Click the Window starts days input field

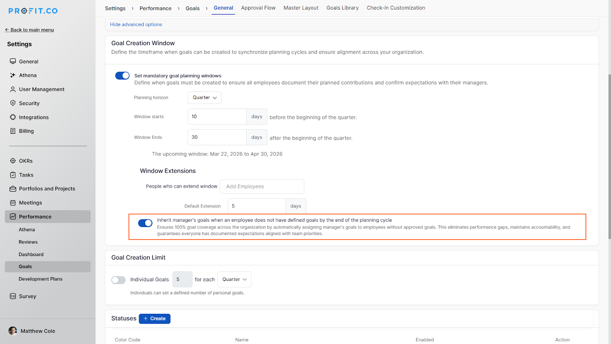tap(217, 117)
